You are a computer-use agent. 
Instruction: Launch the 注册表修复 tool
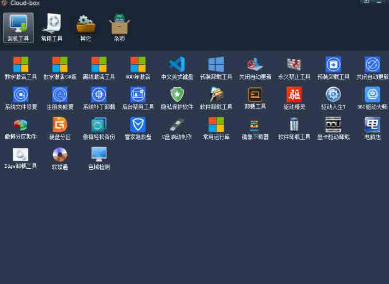point(60,98)
